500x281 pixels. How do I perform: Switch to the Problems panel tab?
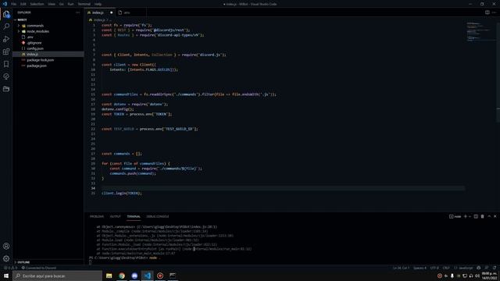[97, 216]
